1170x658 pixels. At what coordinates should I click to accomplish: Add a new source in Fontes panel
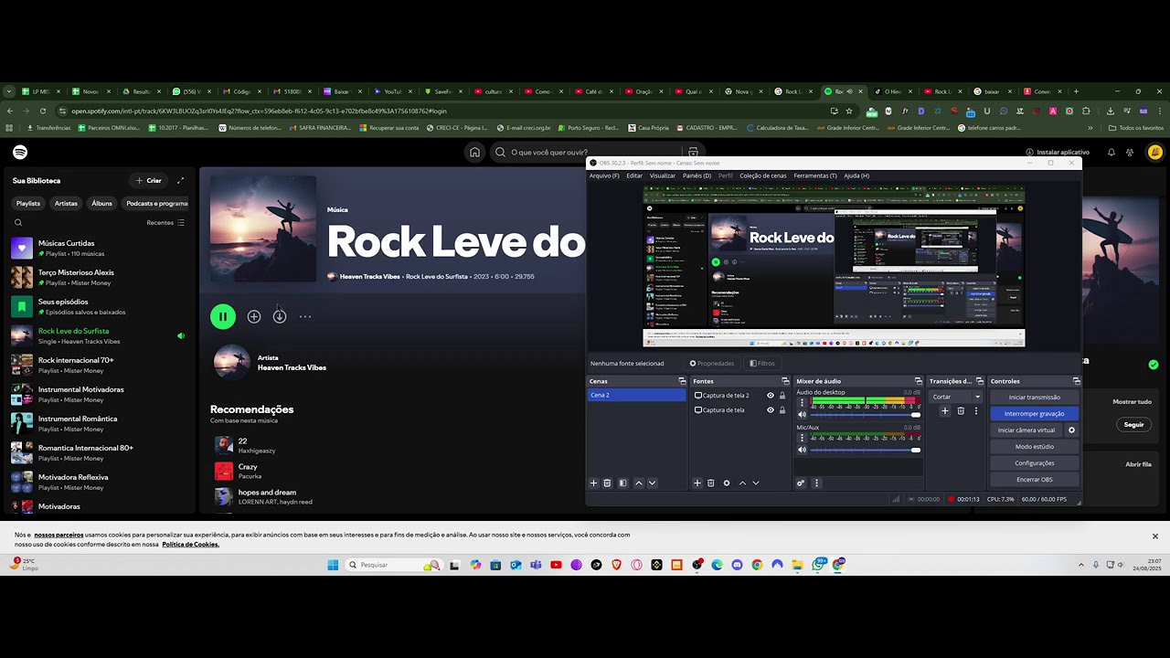(697, 483)
